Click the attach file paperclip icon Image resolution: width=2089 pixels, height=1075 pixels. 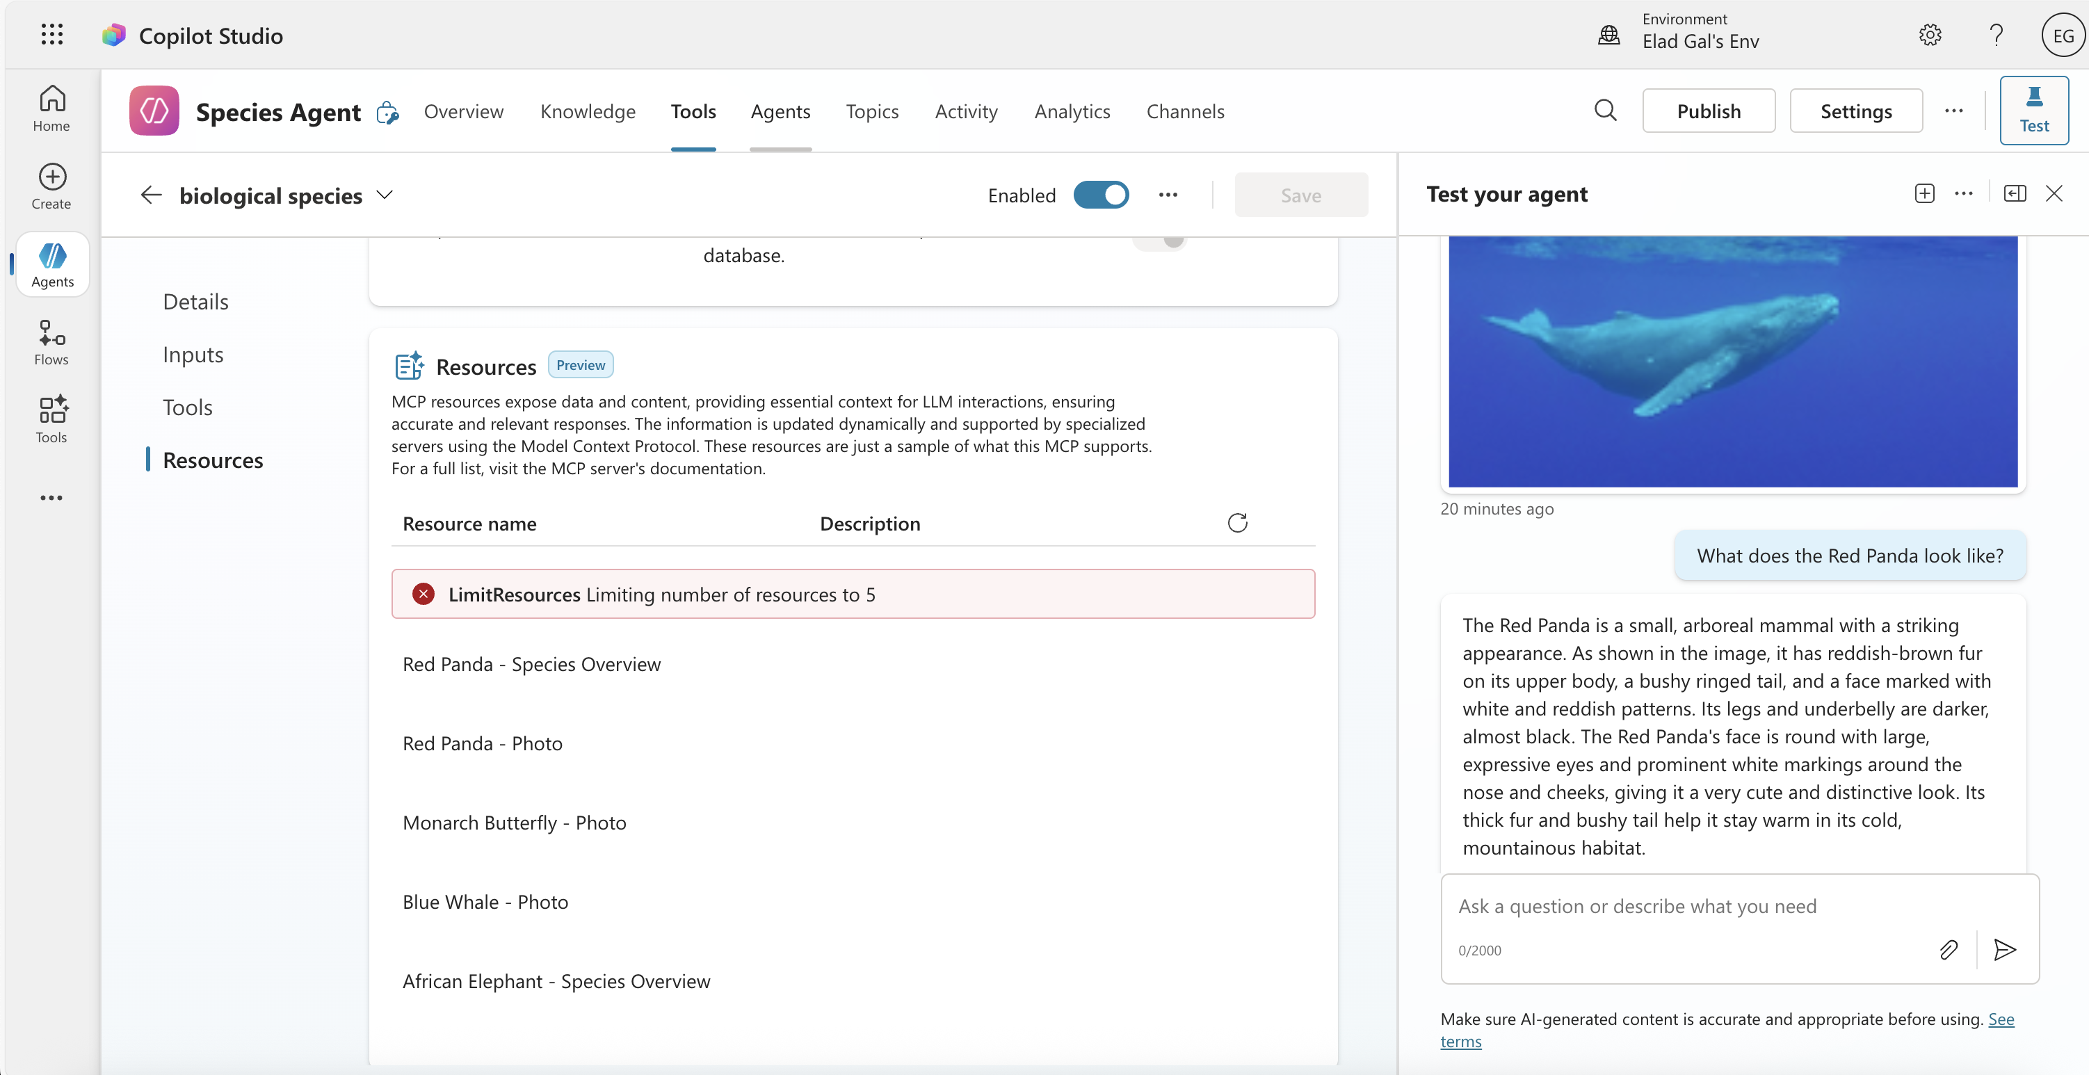coord(1948,949)
